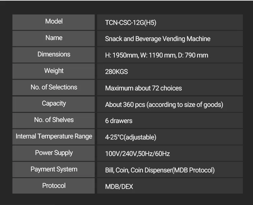Click the No. of Shelves label

tap(54, 120)
